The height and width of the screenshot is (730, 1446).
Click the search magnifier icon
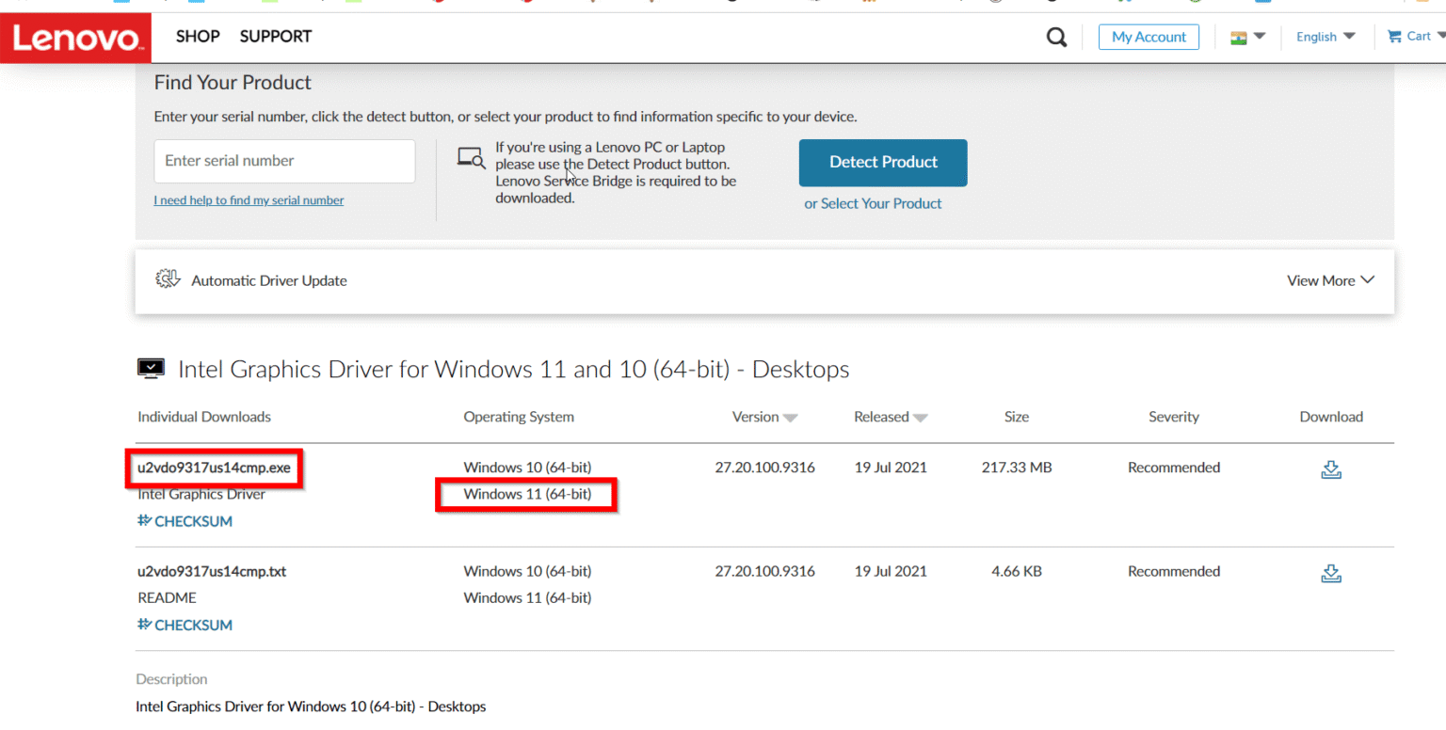click(x=1055, y=37)
